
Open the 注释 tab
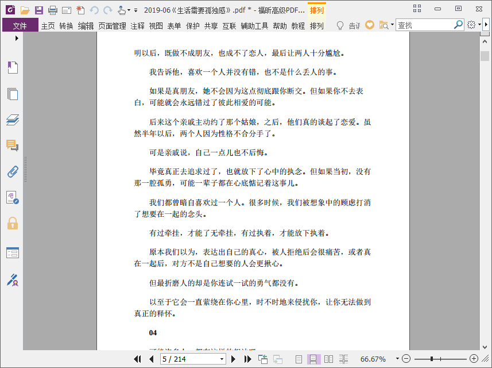click(x=137, y=26)
